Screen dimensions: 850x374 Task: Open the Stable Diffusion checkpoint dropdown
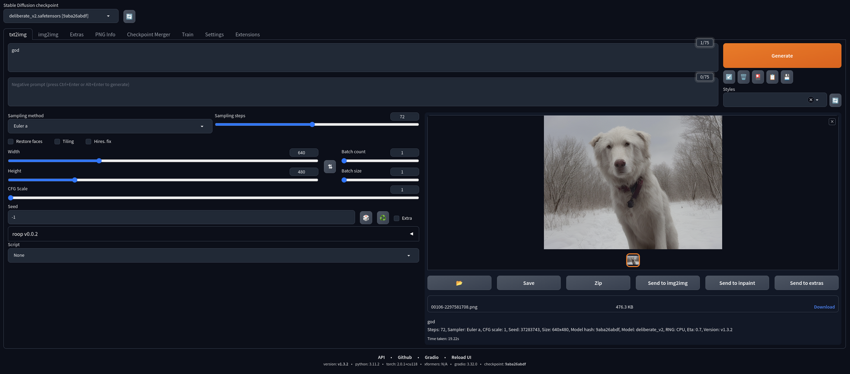pyautogui.click(x=61, y=16)
